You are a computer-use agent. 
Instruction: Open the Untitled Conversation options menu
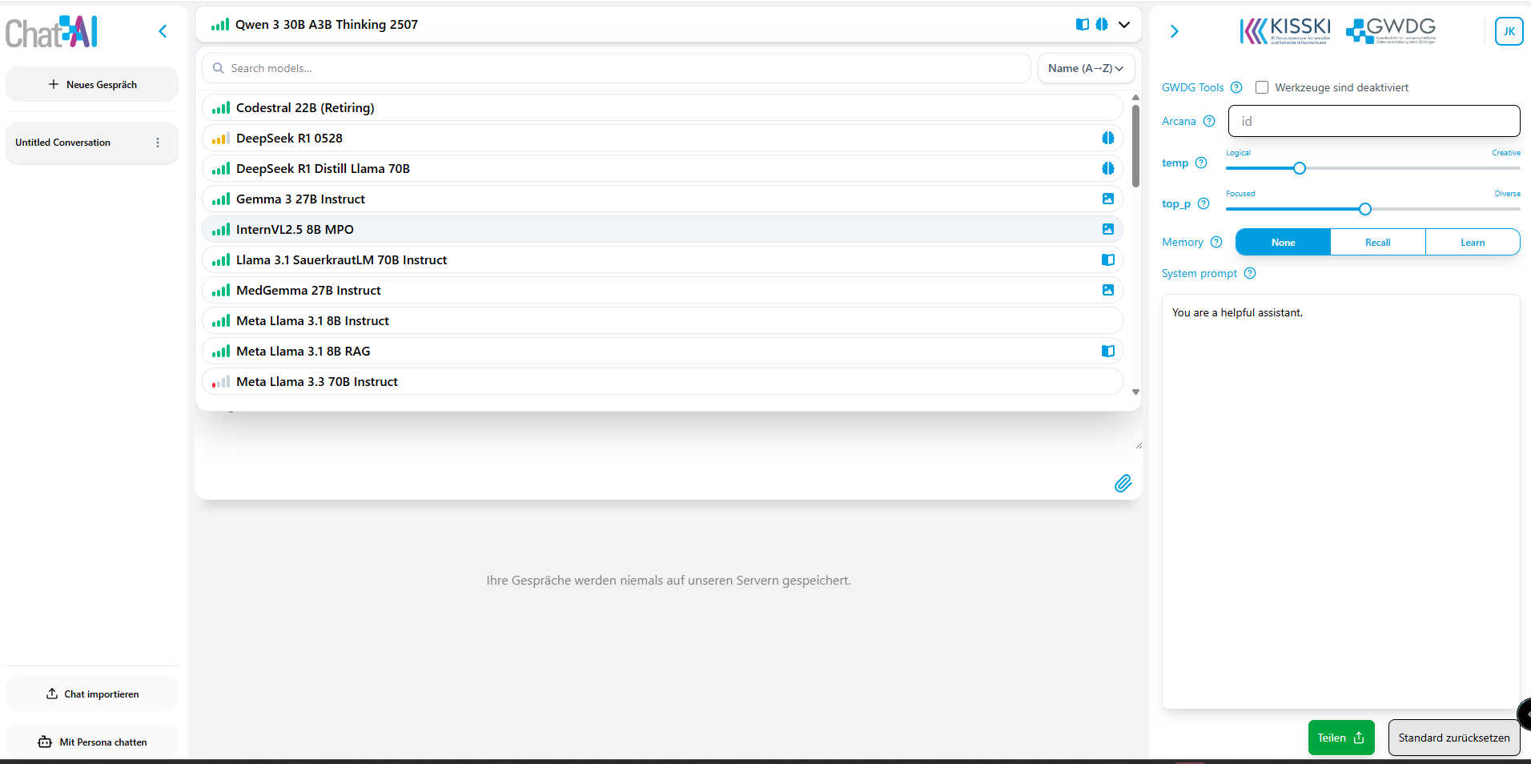coord(158,143)
